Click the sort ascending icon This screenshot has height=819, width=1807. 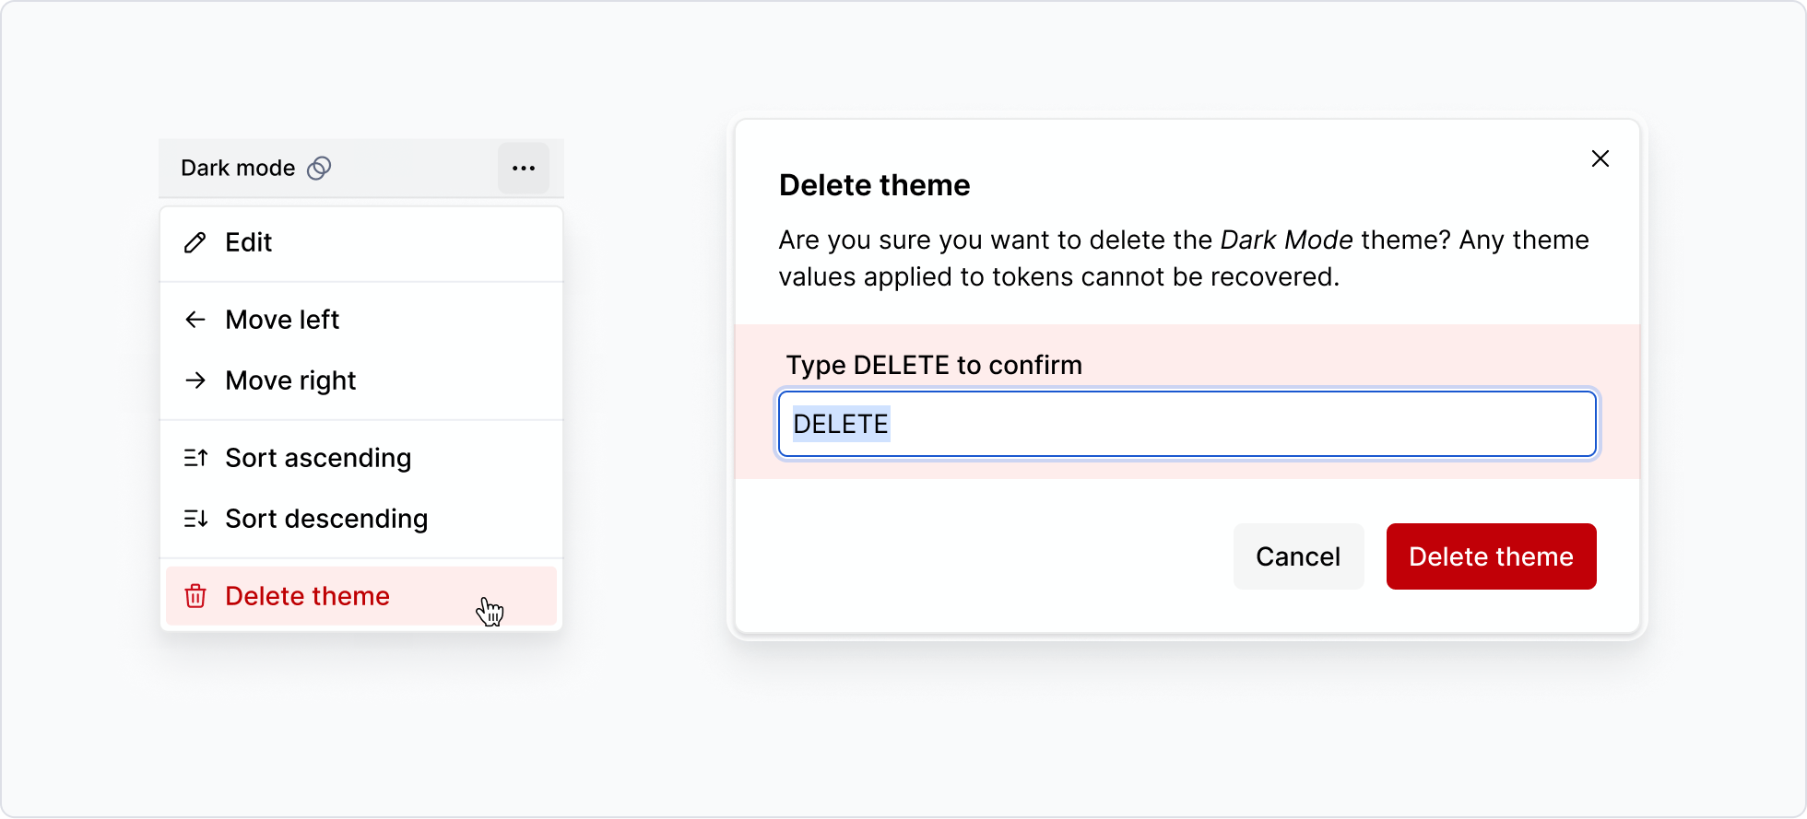click(x=195, y=458)
